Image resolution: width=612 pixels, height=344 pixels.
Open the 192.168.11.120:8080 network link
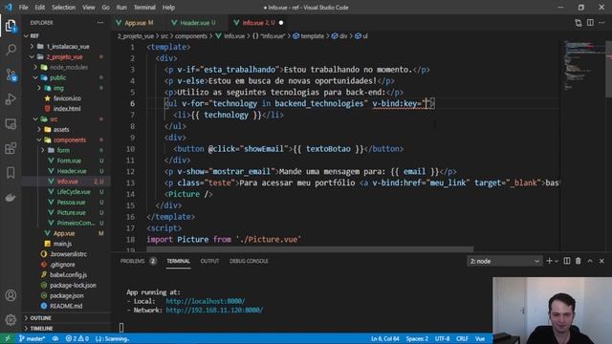click(x=214, y=310)
